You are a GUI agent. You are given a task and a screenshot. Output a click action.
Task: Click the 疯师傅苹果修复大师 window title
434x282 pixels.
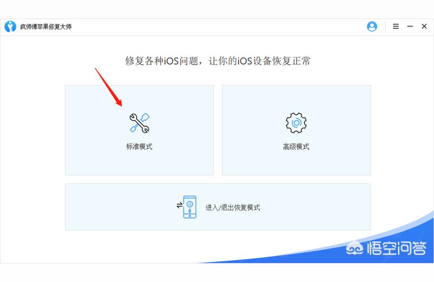point(46,27)
